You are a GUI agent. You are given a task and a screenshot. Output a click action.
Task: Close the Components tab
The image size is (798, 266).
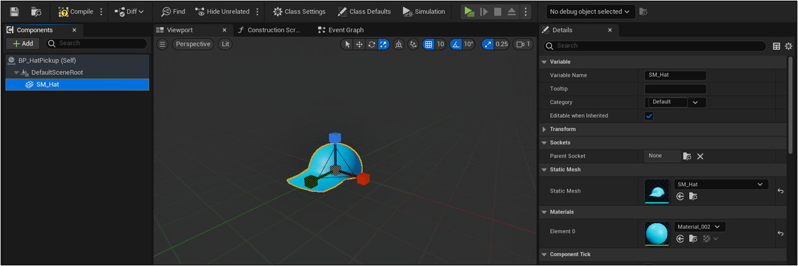point(74,30)
